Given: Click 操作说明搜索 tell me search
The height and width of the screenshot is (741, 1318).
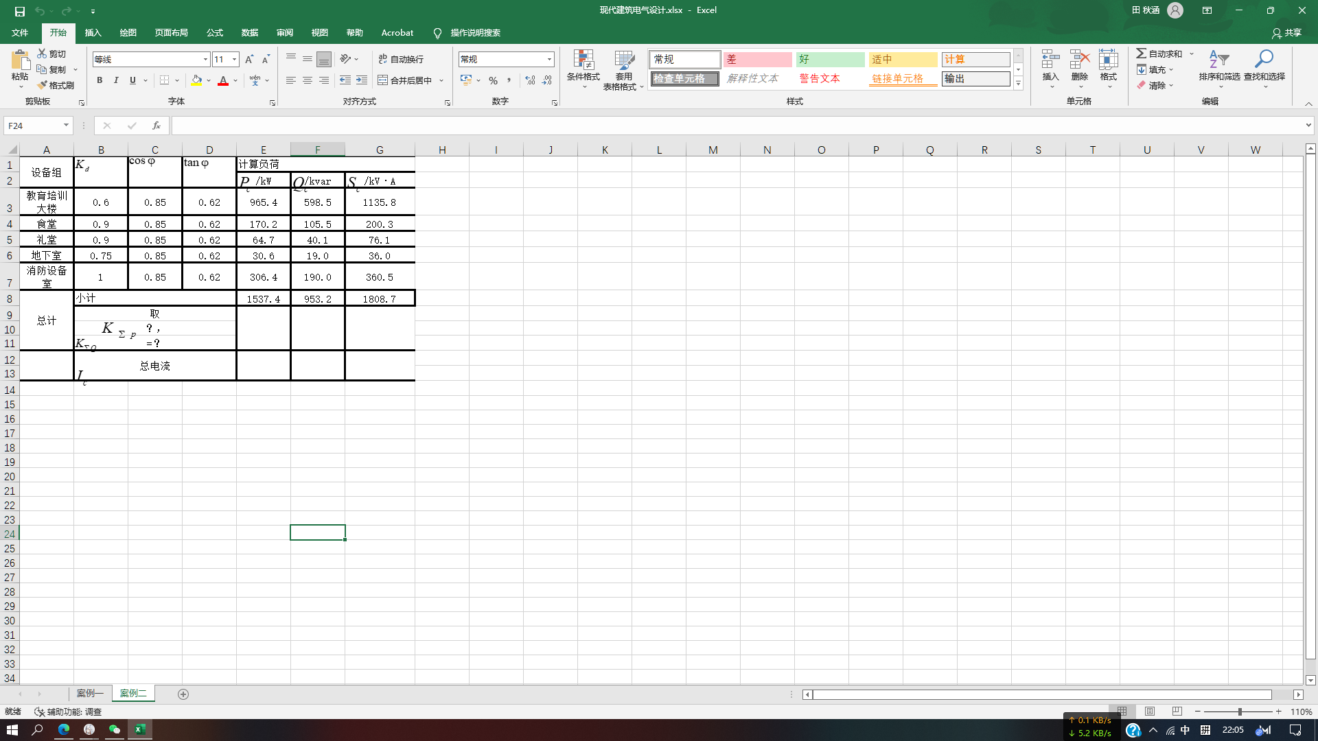Looking at the screenshot, I should 467,32.
